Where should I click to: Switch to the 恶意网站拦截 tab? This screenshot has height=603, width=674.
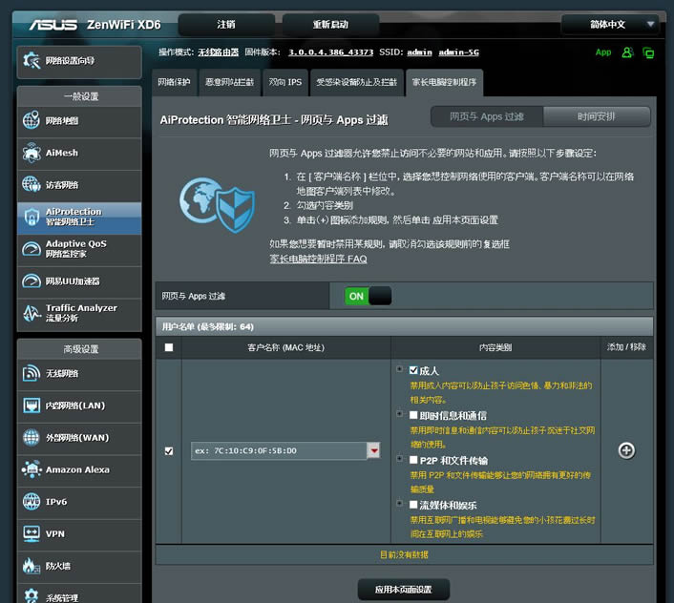(x=229, y=82)
